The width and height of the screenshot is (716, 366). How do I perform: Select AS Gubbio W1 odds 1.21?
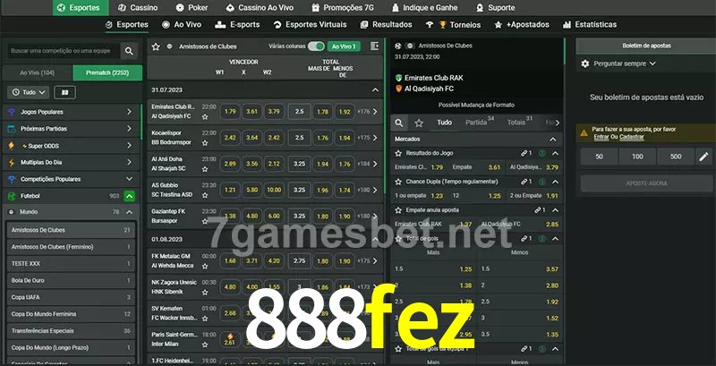230,190
